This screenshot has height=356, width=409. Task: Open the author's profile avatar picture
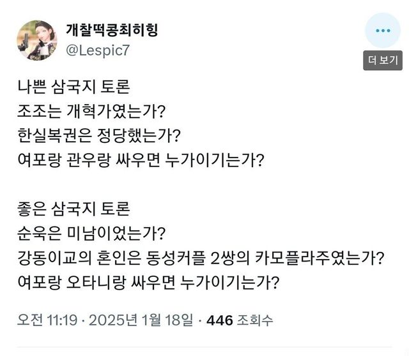37,40
